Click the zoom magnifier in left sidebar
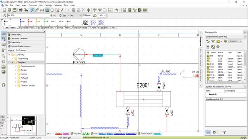248x139 pixels. (x=3, y=56)
